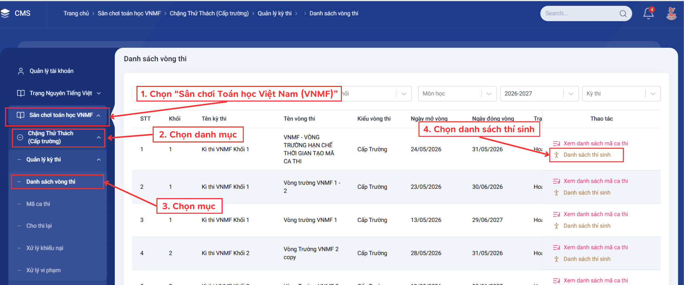
Task: Click the person icon for row 3 Danh sách thí sinh
Action: coord(556,226)
